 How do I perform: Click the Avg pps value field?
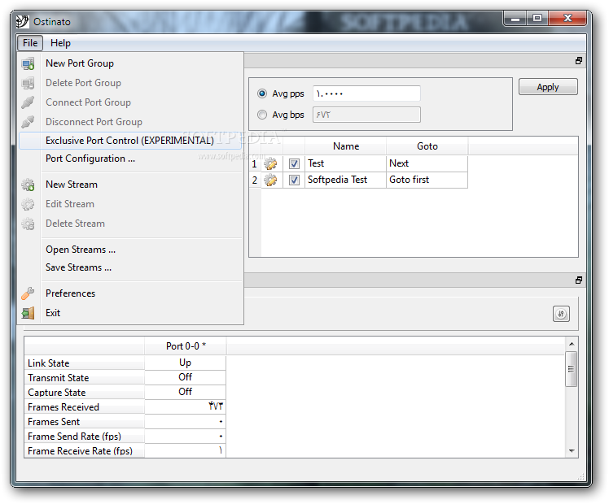coord(366,93)
